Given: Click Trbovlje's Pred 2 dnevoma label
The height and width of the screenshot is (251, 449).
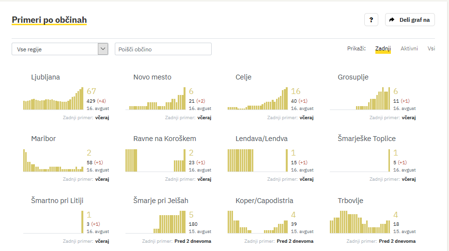Looking at the screenshot, I should click(397, 241).
